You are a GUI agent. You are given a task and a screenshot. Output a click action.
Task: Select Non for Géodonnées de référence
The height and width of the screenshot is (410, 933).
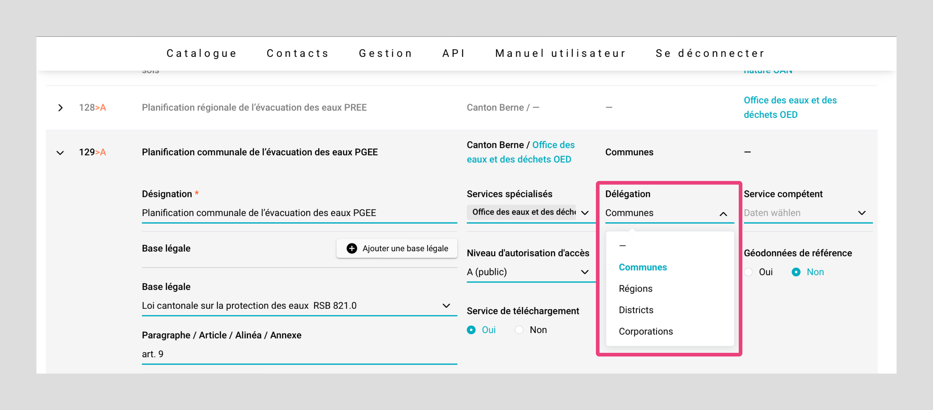[x=796, y=272]
